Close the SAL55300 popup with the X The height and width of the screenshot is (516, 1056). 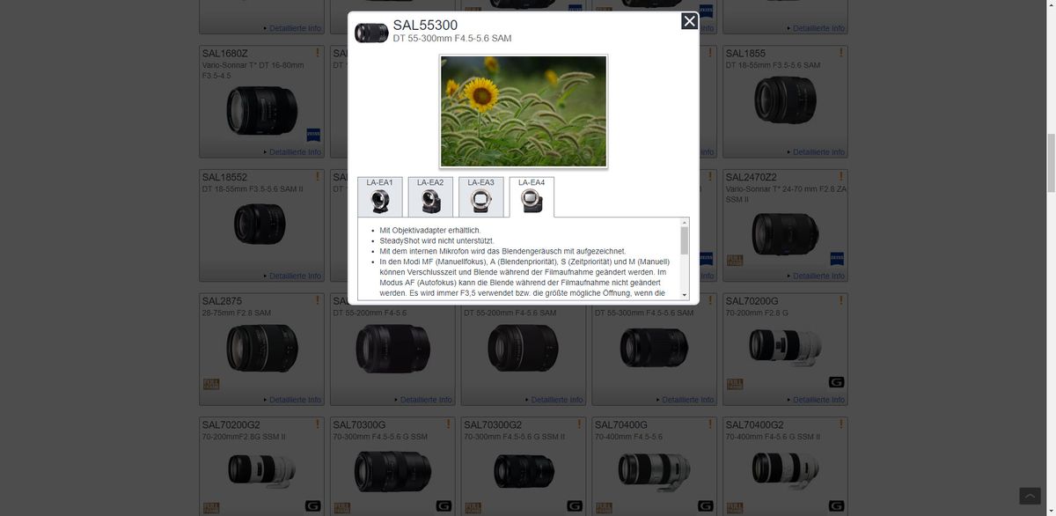pyautogui.click(x=689, y=21)
